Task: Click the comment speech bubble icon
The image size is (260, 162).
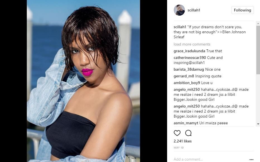Action: 188,133
